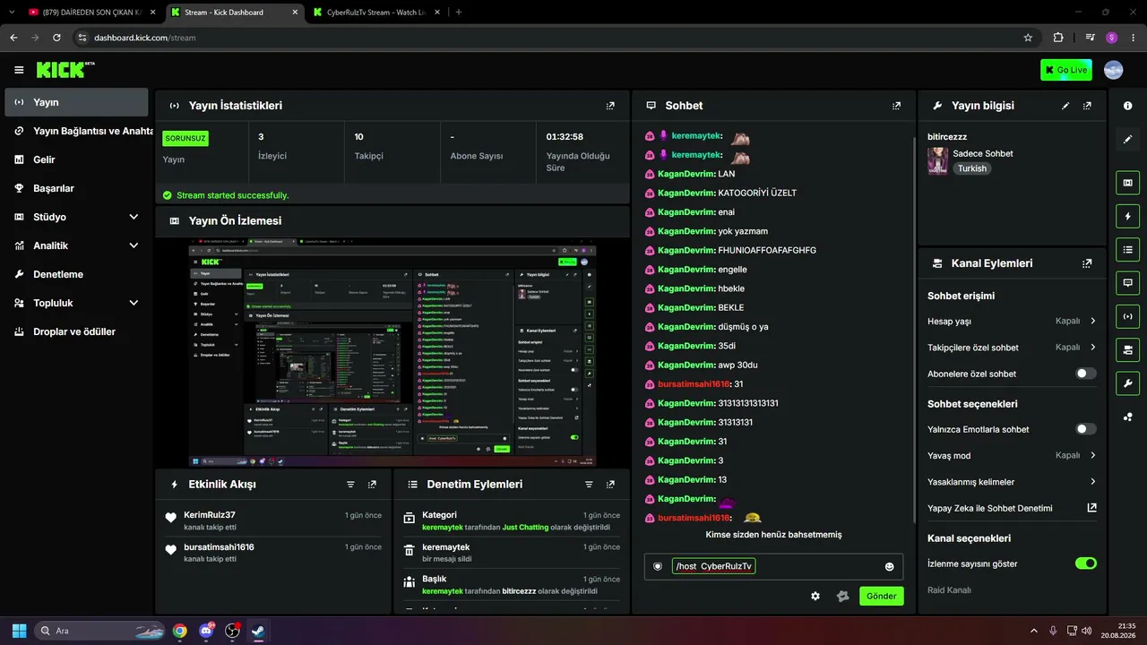Disable İzlenme sayısını göster switch
Image resolution: width=1147 pixels, height=645 pixels.
(1085, 563)
